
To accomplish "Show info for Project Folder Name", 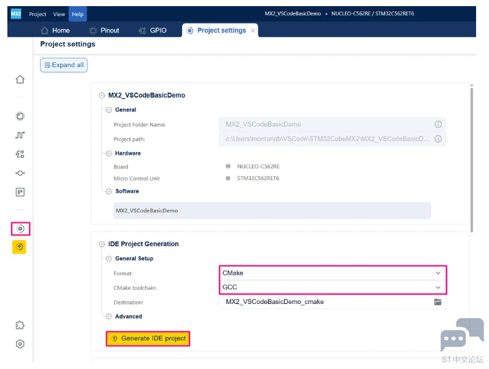I will pos(438,124).
